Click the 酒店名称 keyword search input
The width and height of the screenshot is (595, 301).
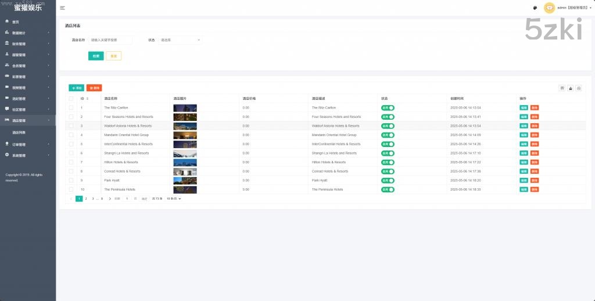110,40
